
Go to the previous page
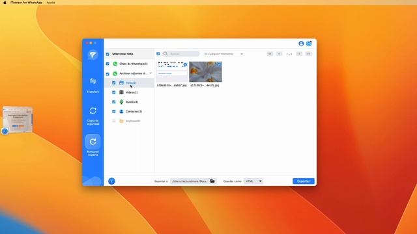coord(279,54)
